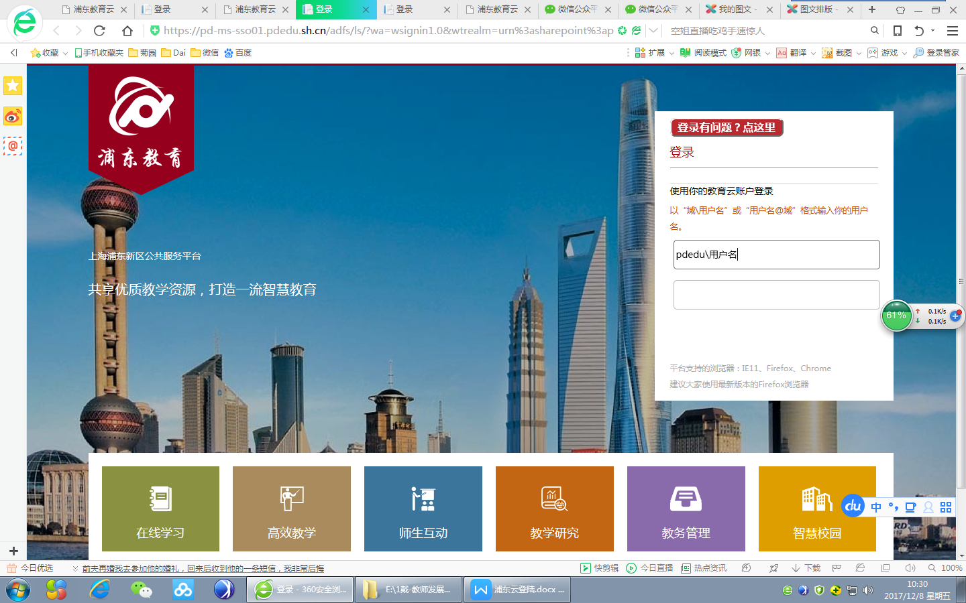Expand the 扩展 extensions dropdown
Viewport: 966px width, 603px height.
(x=672, y=53)
